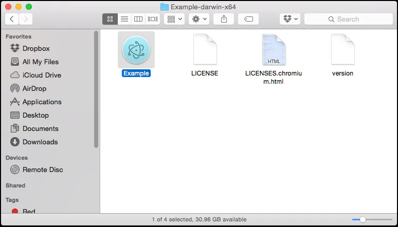Image resolution: width=398 pixels, height=227 pixels.
Task: Open the gear Action menu
Action: coord(199,19)
